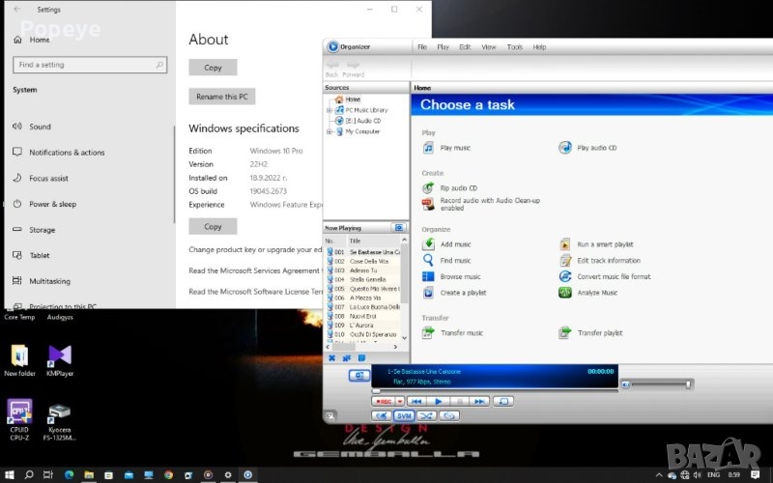
Task: Mute the player volume speaker icon
Action: coord(625,384)
